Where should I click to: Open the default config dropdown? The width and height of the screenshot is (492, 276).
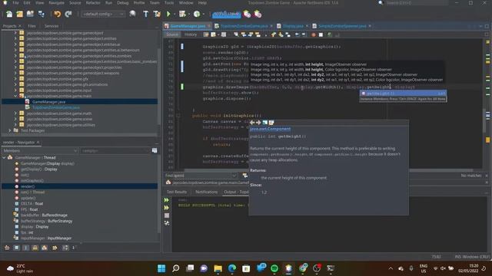(x=103, y=14)
